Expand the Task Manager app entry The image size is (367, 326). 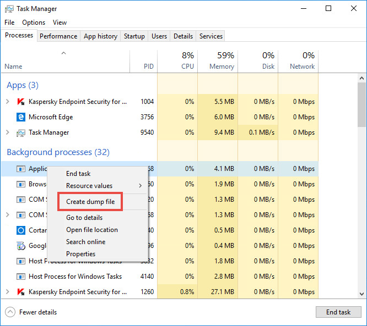coord(8,132)
